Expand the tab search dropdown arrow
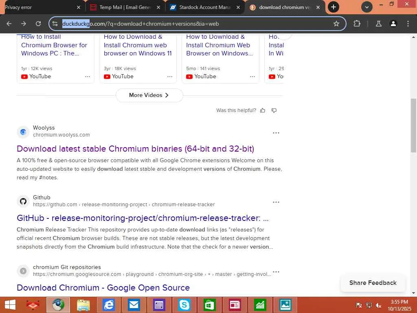This screenshot has width=417, height=313. click(367, 7)
